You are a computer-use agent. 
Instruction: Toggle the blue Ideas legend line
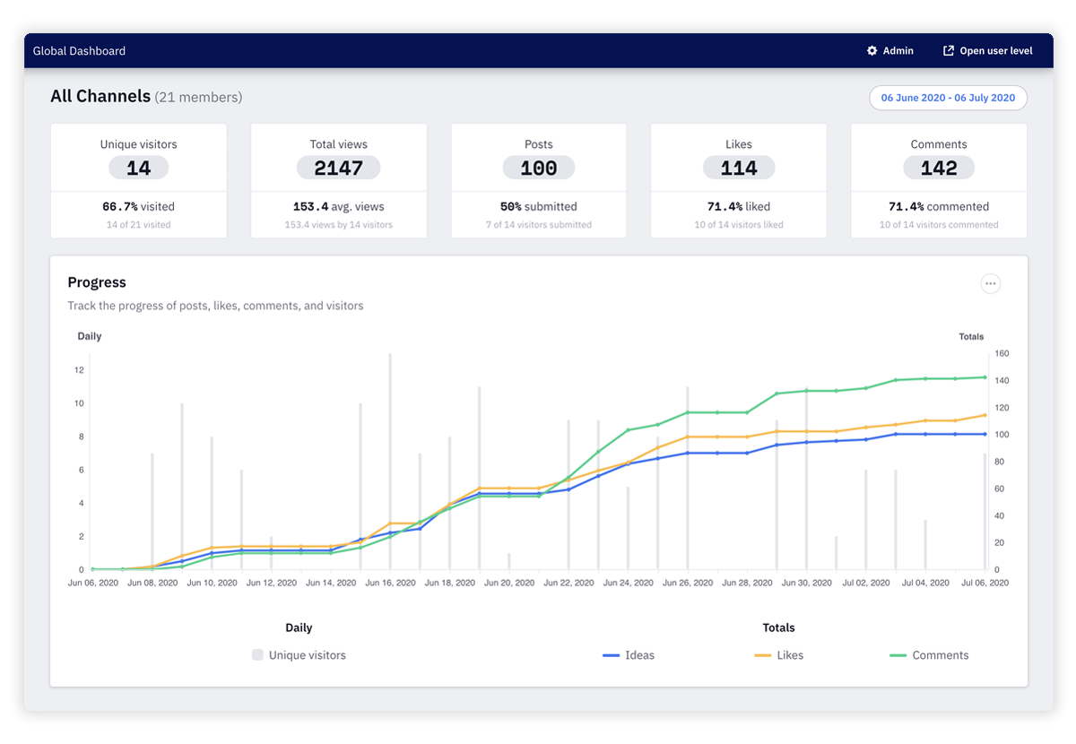point(612,655)
